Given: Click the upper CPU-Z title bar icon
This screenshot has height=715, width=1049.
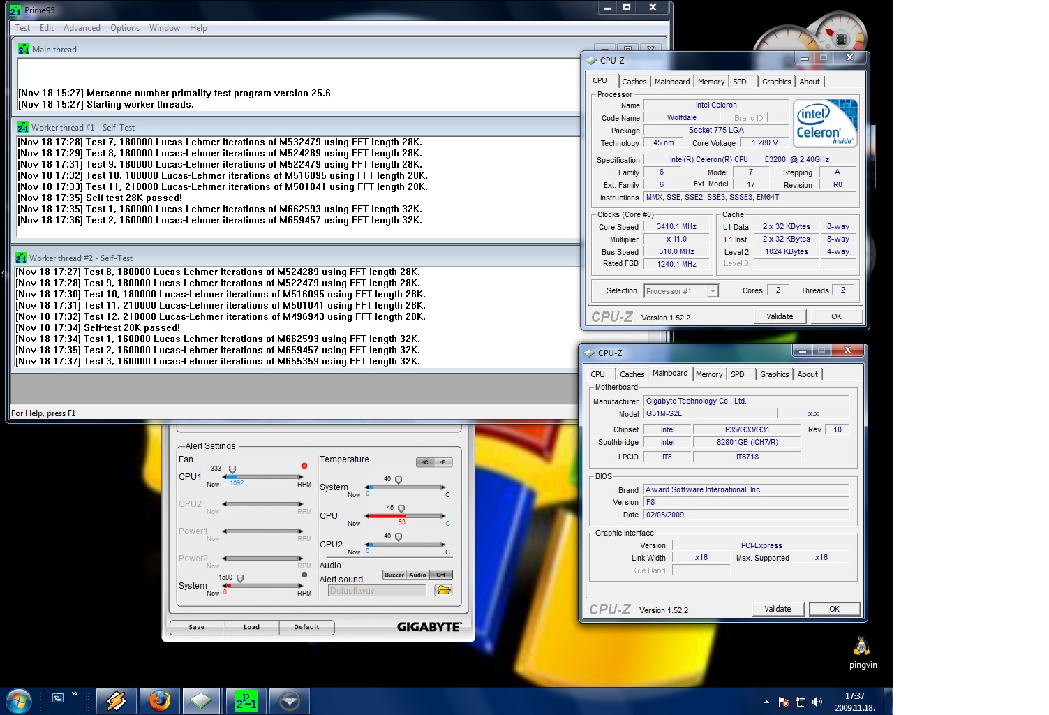Looking at the screenshot, I should point(591,61).
